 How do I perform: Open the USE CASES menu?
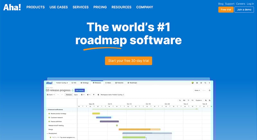click(58, 7)
